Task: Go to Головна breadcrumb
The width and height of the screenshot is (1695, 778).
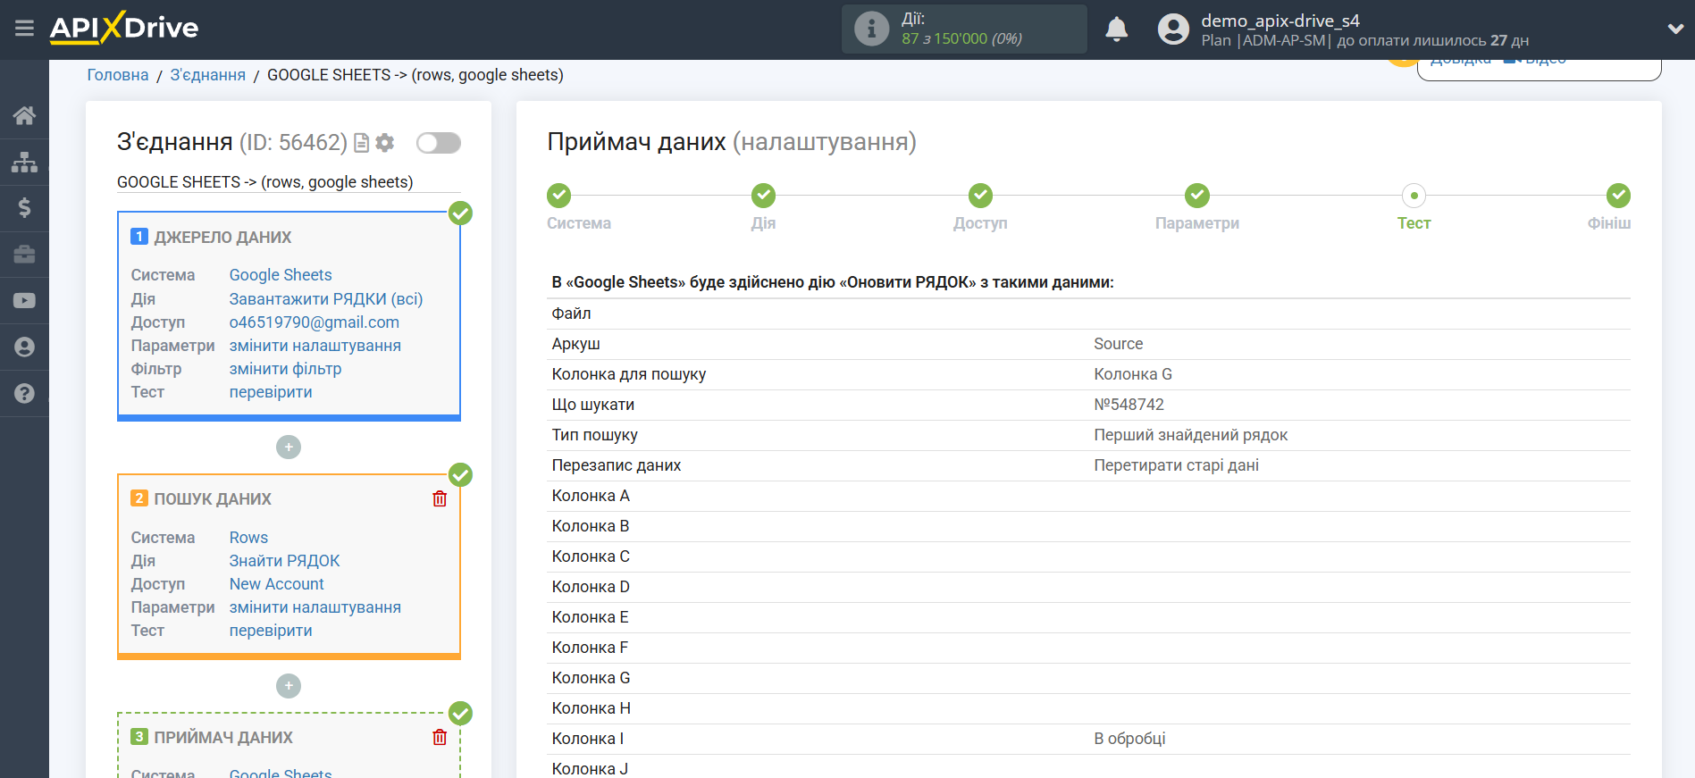Action: [x=118, y=75]
